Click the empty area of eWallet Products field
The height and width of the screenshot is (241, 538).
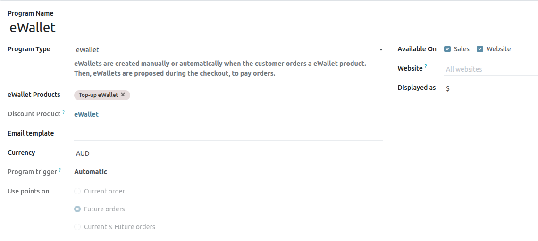255,95
